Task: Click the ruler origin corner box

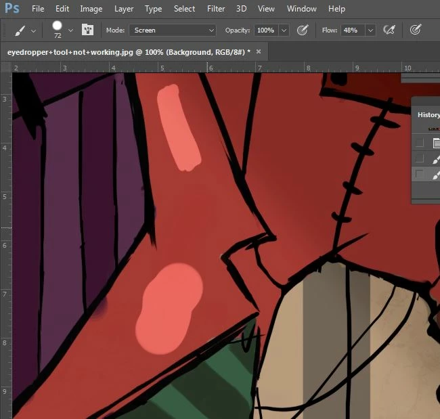Action: pos(6,68)
